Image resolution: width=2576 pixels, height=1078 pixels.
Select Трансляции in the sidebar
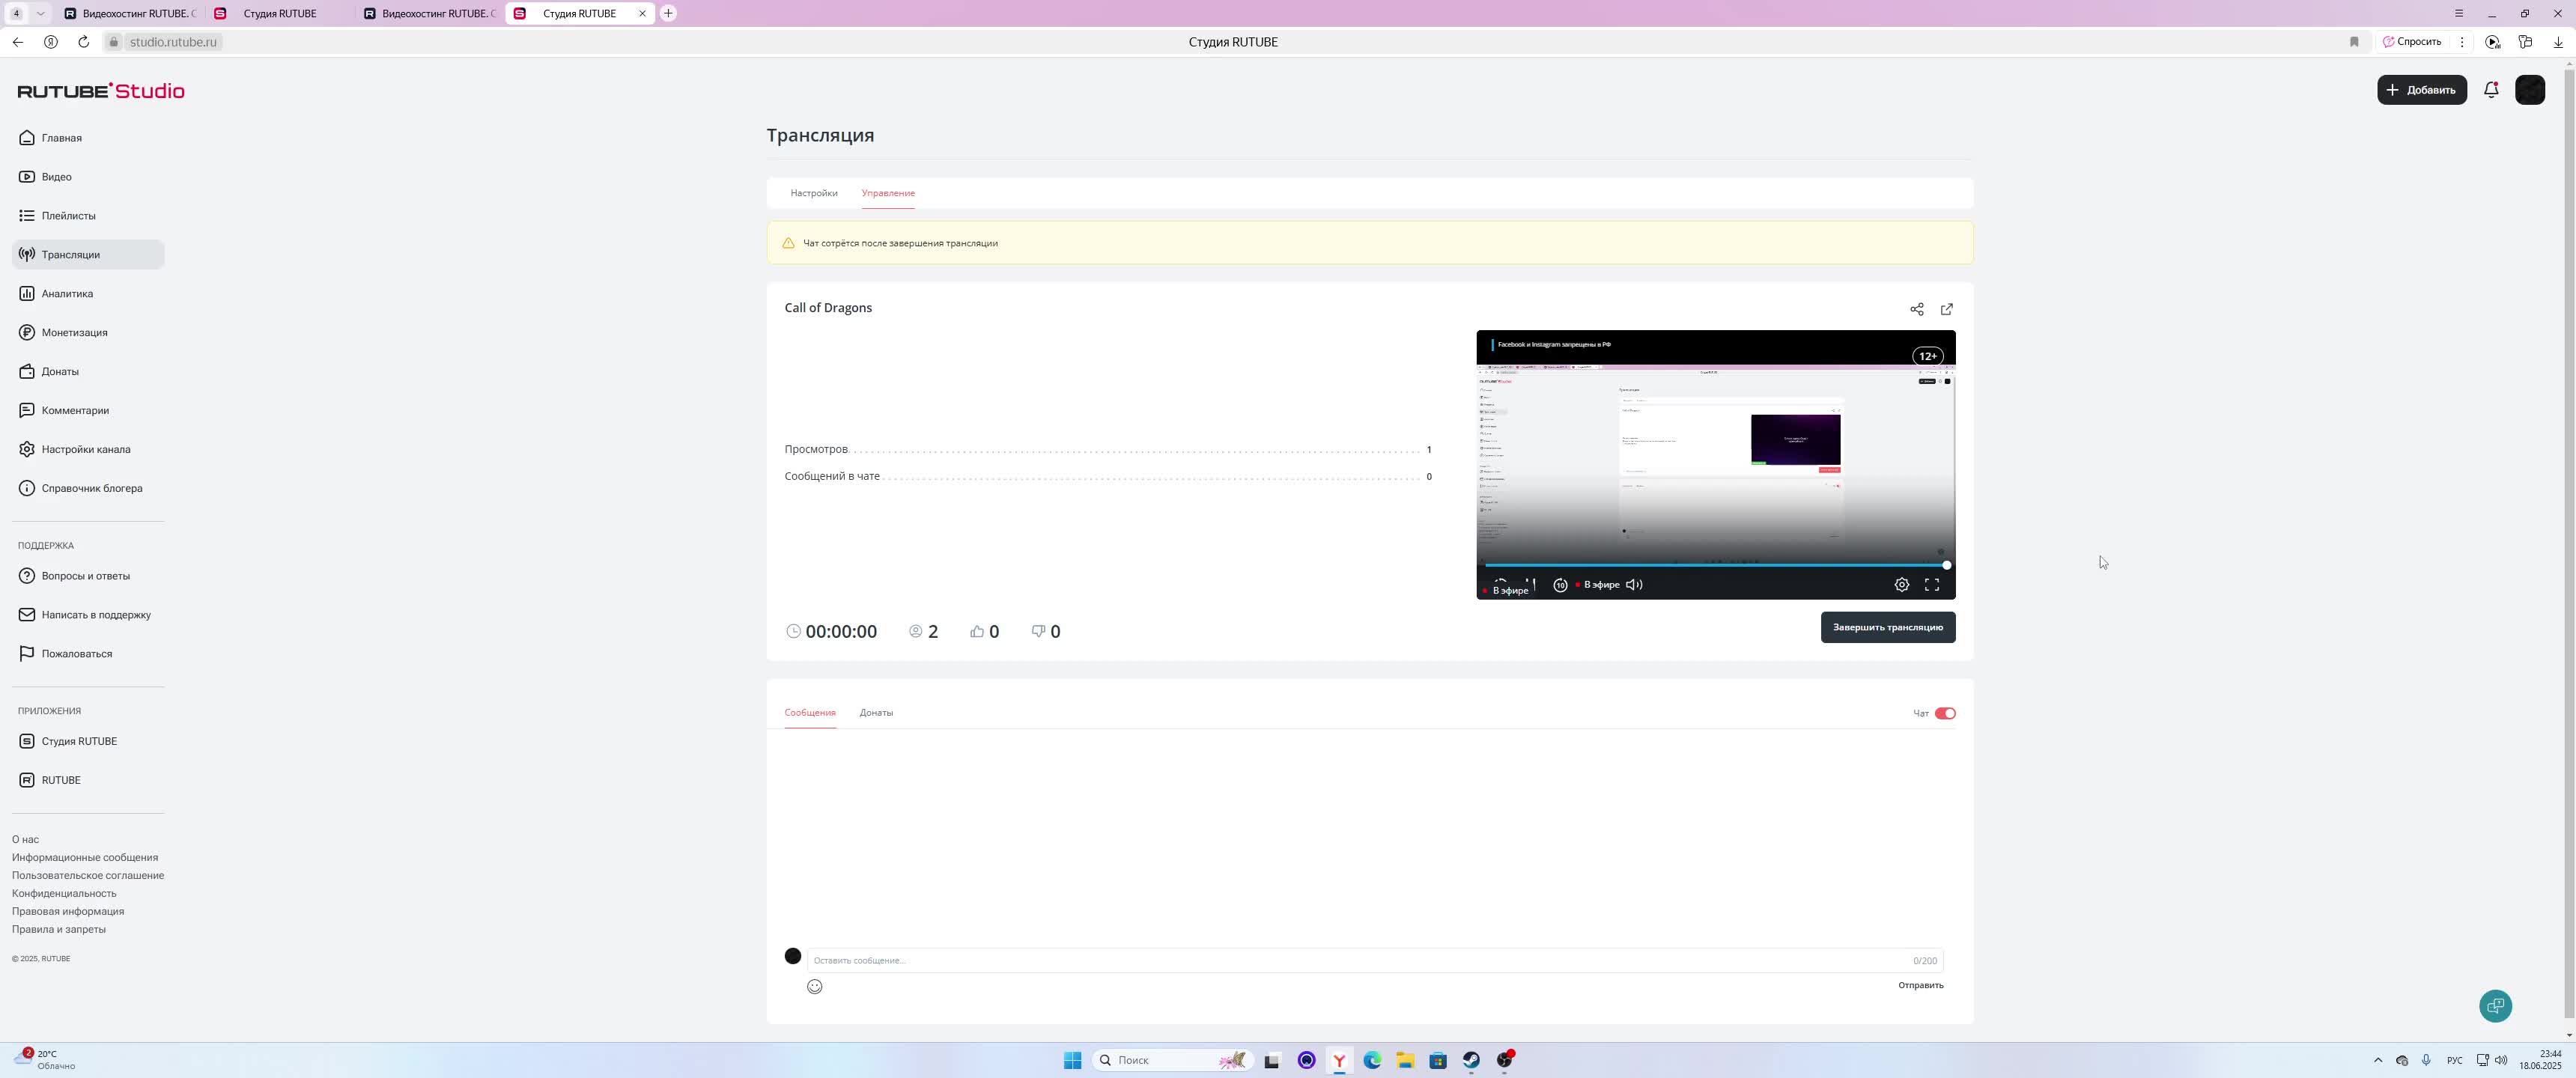pos(88,255)
